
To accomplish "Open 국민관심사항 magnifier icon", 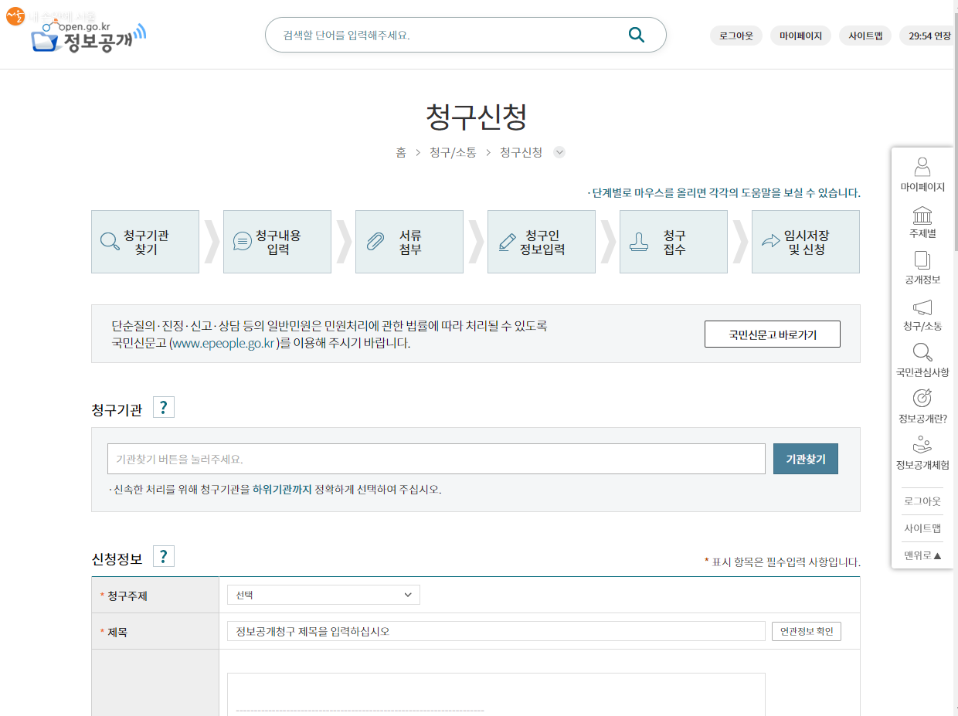I will (x=922, y=353).
